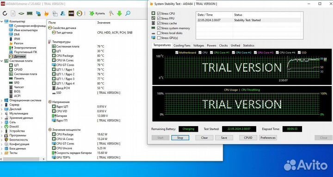
Task: Open the BIOS tree item
Action: [x=17, y=92]
